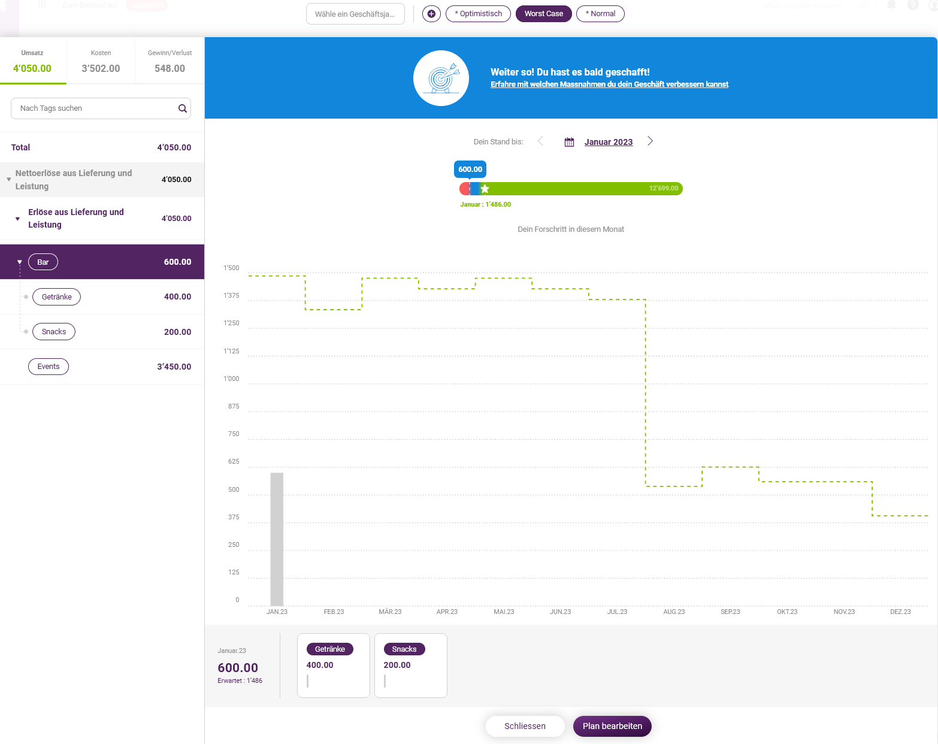
Task: Click the star marker on progress bar
Action: (x=485, y=189)
